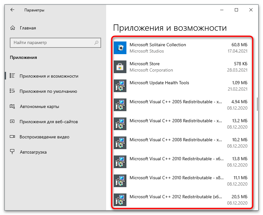
Task: Click the Microsoft Update Health Tools icon
Action: coord(120,86)
